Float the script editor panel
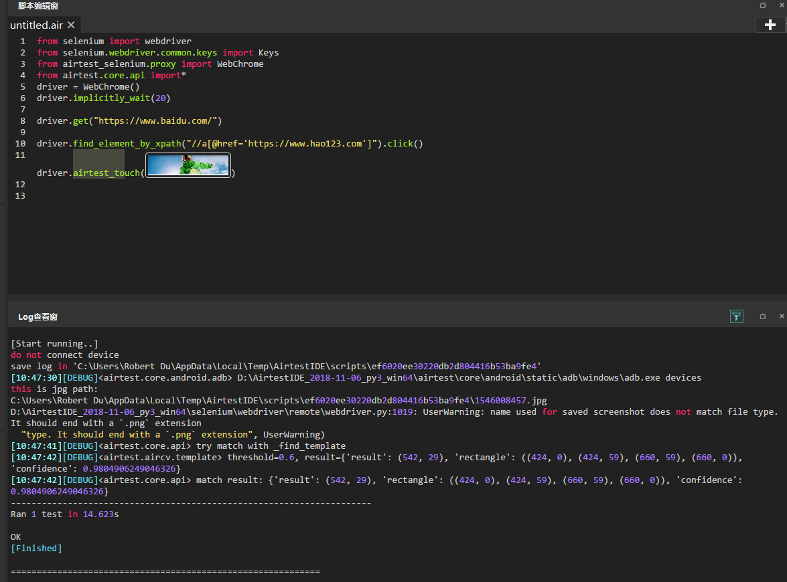Screen dimensions: 787x582 click(763, 5)
